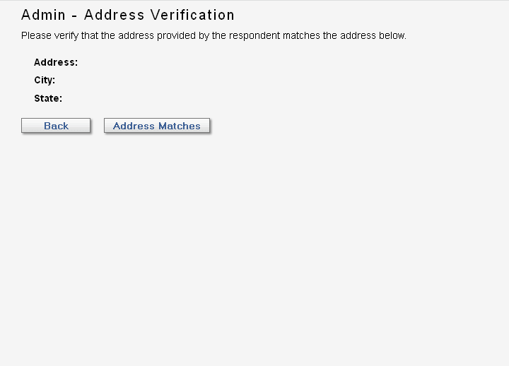Click the bold City: field label
The image size is (509, 366).
(45, 81)
